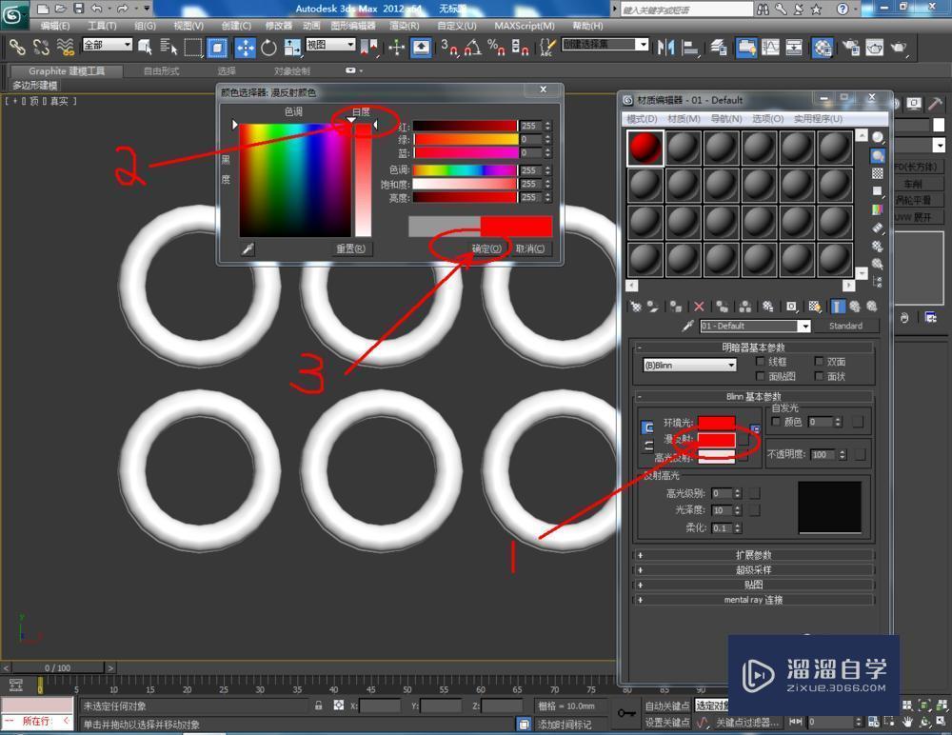Open the Render Setup icon
This screenshot has width=952, height=735.
850,47
